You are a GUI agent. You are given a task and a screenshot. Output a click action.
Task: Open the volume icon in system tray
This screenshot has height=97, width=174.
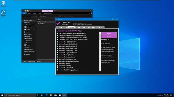(x=162, y=95)
